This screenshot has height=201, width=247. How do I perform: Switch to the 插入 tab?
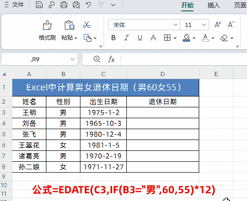click(x=213, y=5)
